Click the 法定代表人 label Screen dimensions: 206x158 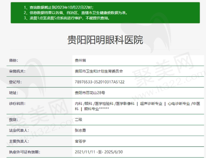pyautogui.click(x=19, y=130)
